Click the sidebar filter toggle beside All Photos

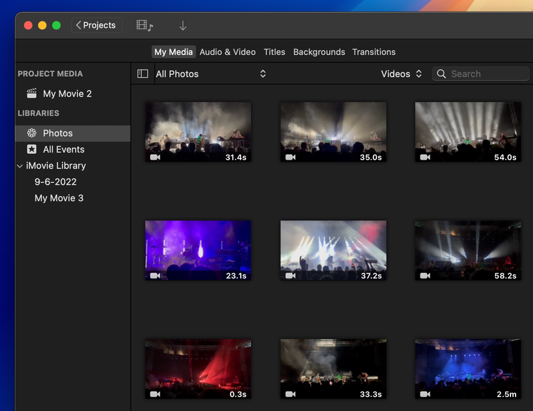[x=142, y=74]
